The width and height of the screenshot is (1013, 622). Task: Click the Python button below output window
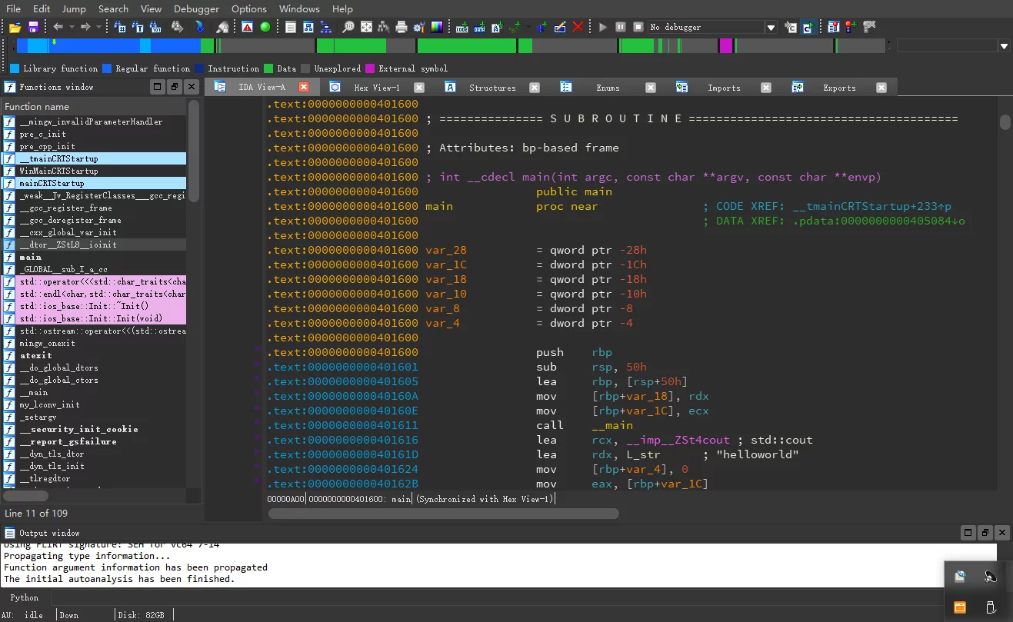[x=25, y=597]
